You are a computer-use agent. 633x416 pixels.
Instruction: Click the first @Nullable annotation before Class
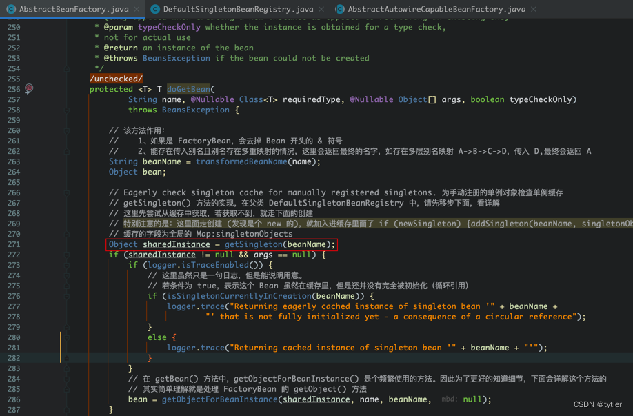212,99
